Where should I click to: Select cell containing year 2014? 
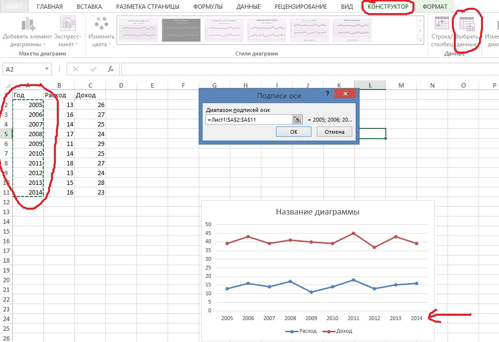(x=28, y=192)
